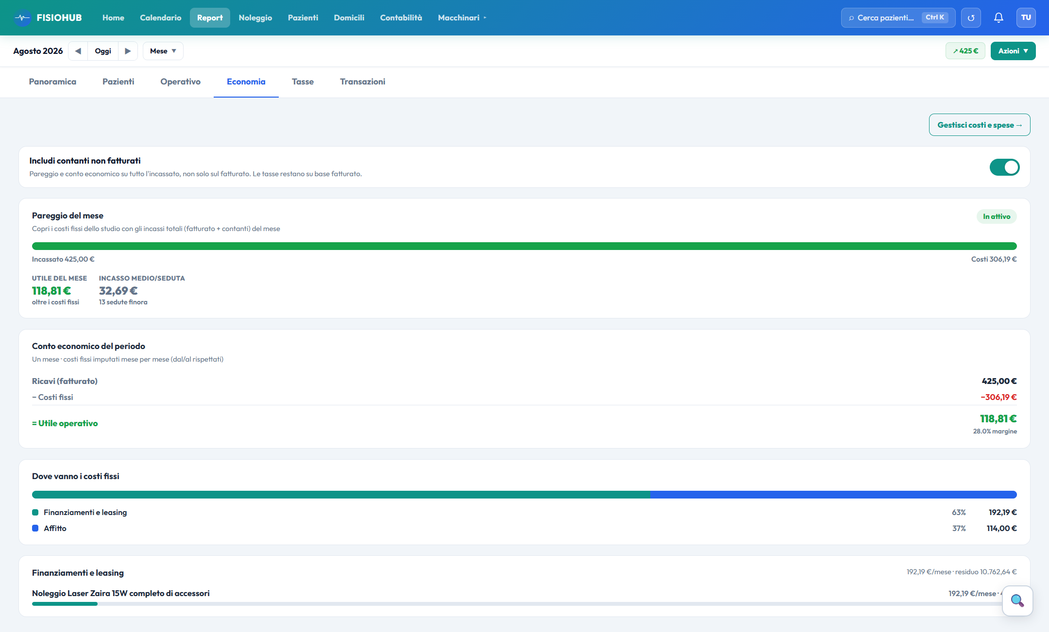Go to next month with right arrow

tap(128, 51)
